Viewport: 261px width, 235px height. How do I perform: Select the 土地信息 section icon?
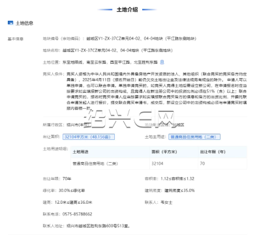(x=10, y=23)
